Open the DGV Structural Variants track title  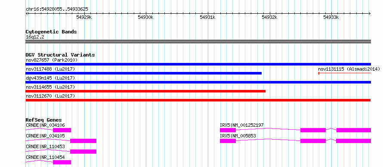(60, 55)
